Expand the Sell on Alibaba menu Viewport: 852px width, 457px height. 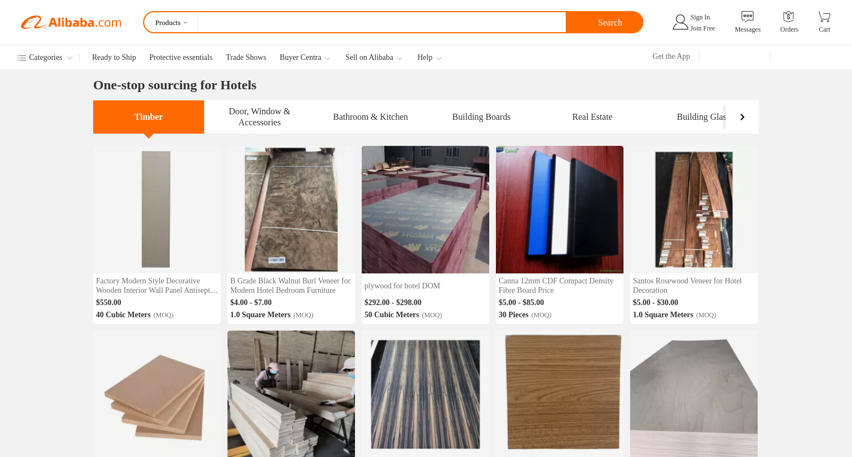coord(374,58)
